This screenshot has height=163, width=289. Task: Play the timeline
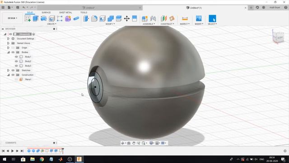point(12,151)
